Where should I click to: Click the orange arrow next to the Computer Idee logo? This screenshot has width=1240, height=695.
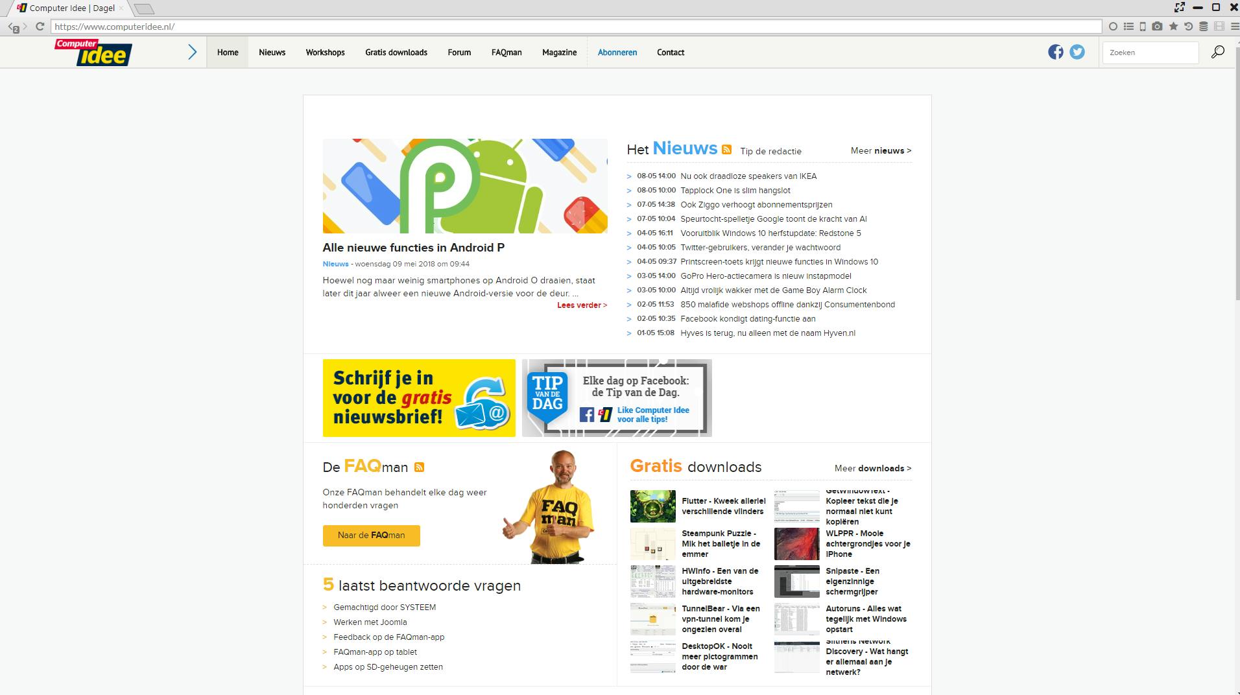click(192, 52)
